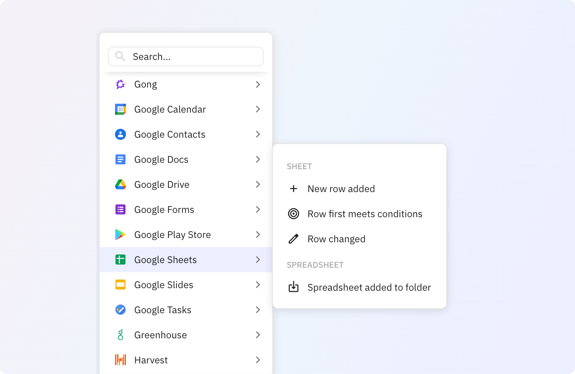Viewport: 575px width, 374px height.
Task: Click the magnifier icon in search box
Action: point(120,57)
